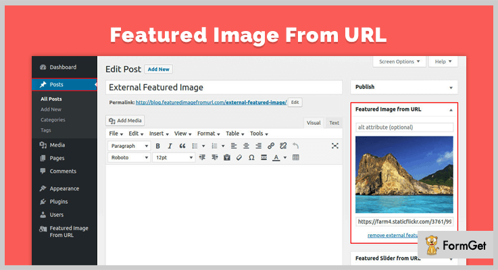Open the View menu in the editor
The height and width of the screenshot is (270, 498).
click(x=182, y=134)
